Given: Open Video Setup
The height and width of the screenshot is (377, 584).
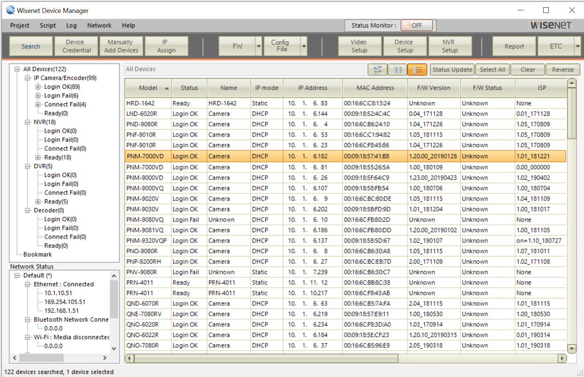Looking at the screenshot, I should click(x=360, y=46).
